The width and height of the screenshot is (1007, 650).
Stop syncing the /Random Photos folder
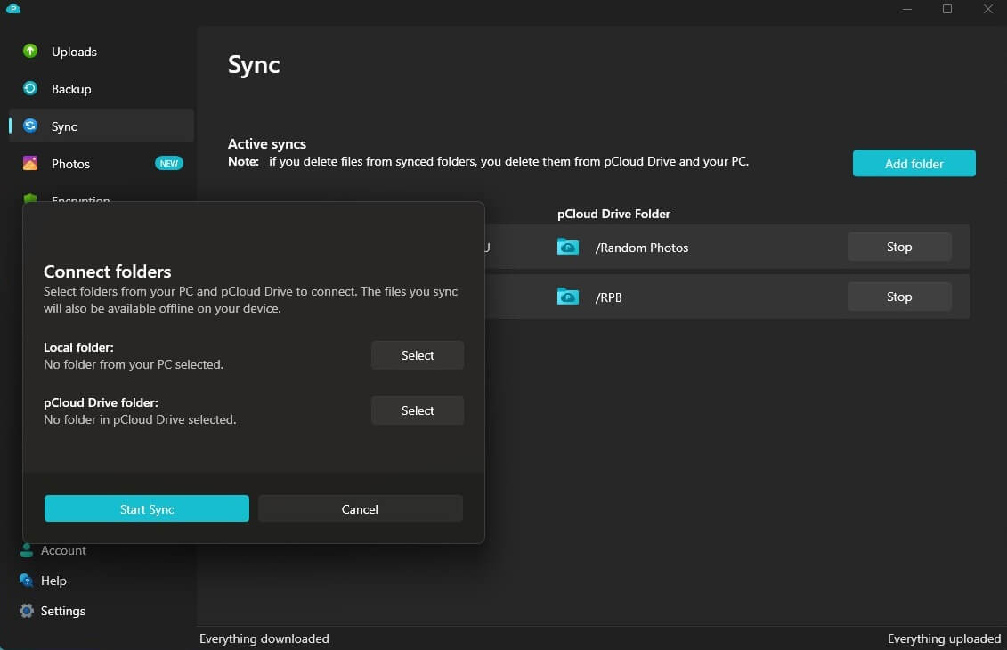click(898, 247)
